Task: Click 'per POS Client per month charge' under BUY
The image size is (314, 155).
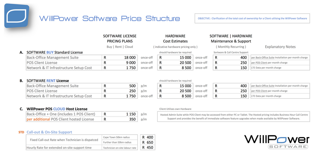Action: (x=280, y=63)
